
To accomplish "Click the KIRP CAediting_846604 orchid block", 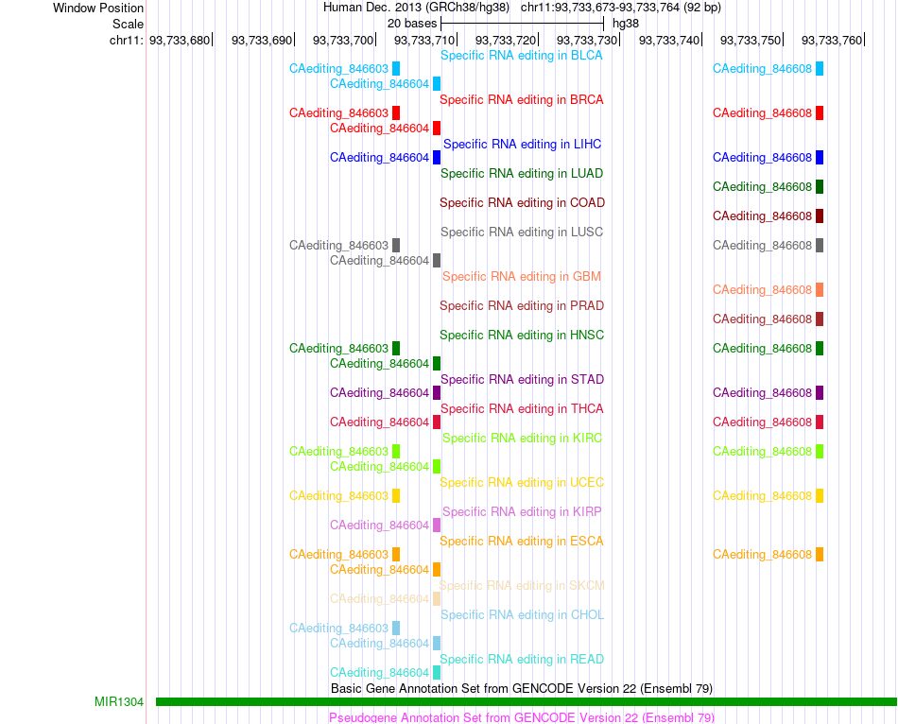I will [x=437, y=526].
